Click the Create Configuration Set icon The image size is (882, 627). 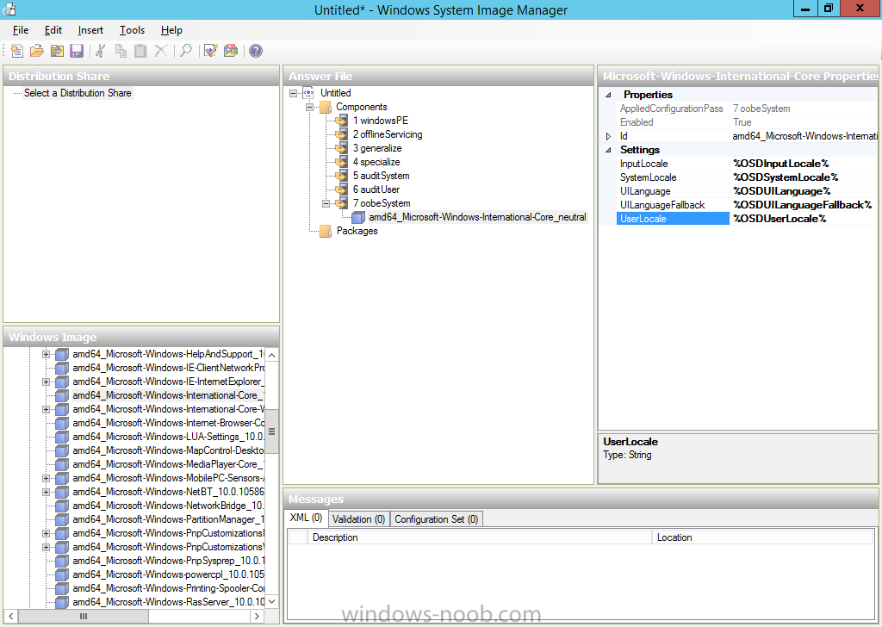[231, 51]
